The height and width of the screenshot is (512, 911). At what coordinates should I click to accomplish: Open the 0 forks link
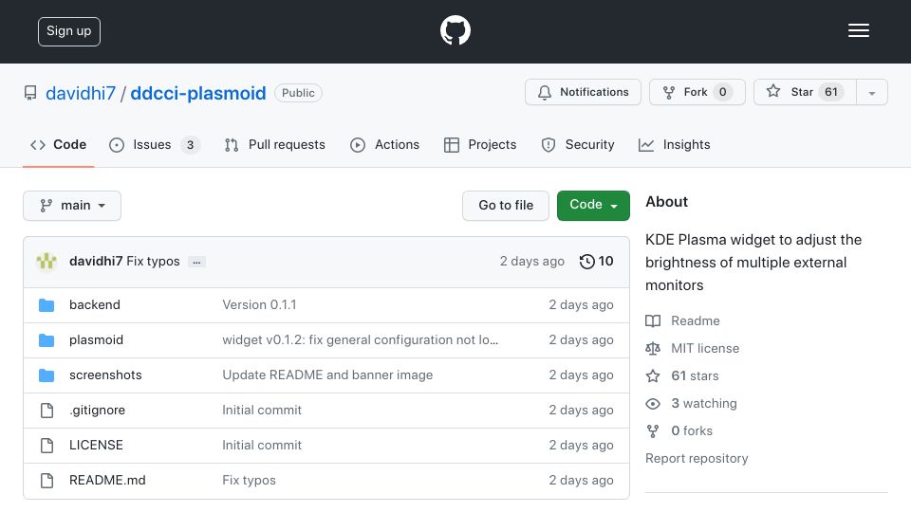pos(692,431)
